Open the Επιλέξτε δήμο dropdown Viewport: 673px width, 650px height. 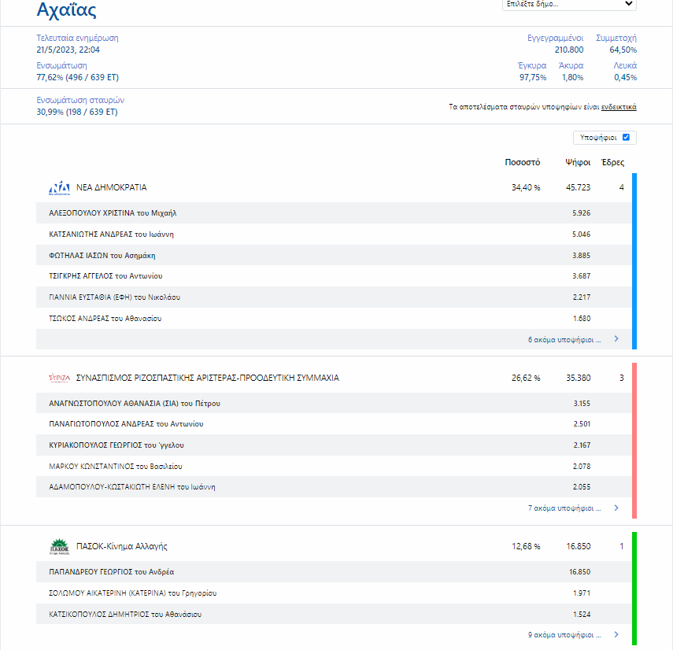[568, 4]
